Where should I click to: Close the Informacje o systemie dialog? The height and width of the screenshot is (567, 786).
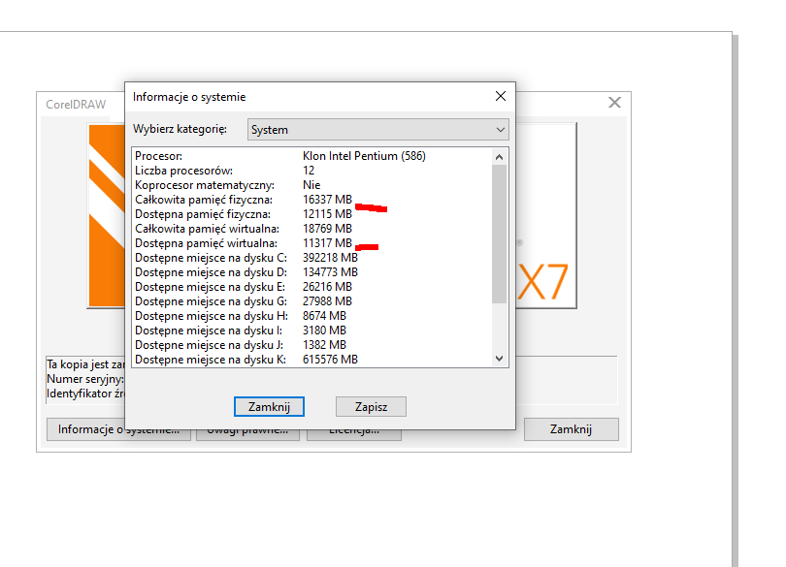501,96
